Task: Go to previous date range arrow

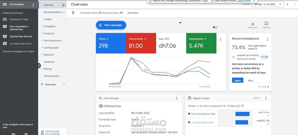Action: pos(287,4)
